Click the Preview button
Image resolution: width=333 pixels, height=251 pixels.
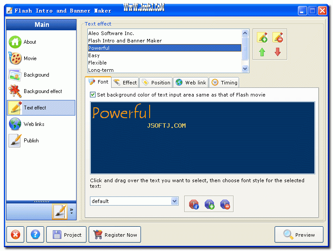[299, 235]
